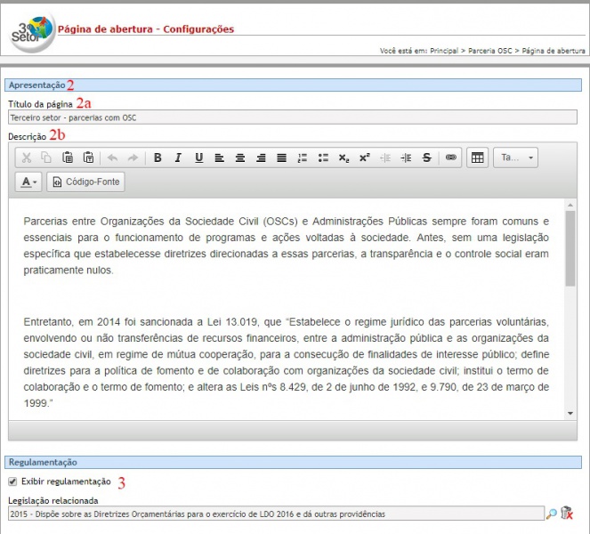Decrease the indent
Viewport: 590px width, 534px height.
(x=385, y=158)
